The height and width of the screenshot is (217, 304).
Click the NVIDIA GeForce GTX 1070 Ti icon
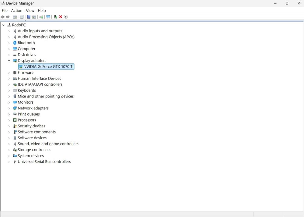(21, 67)
